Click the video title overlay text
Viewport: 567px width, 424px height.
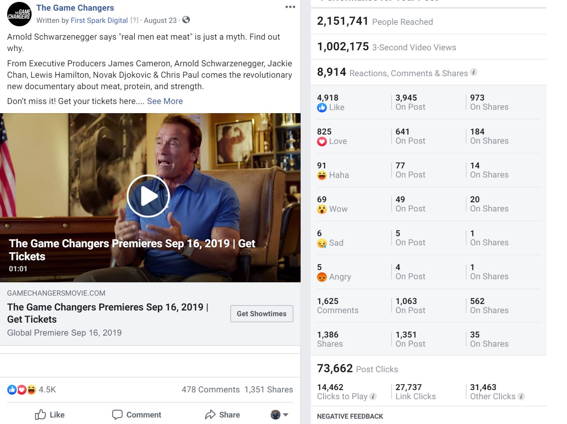pyautogui.click(x=132, y=250)
